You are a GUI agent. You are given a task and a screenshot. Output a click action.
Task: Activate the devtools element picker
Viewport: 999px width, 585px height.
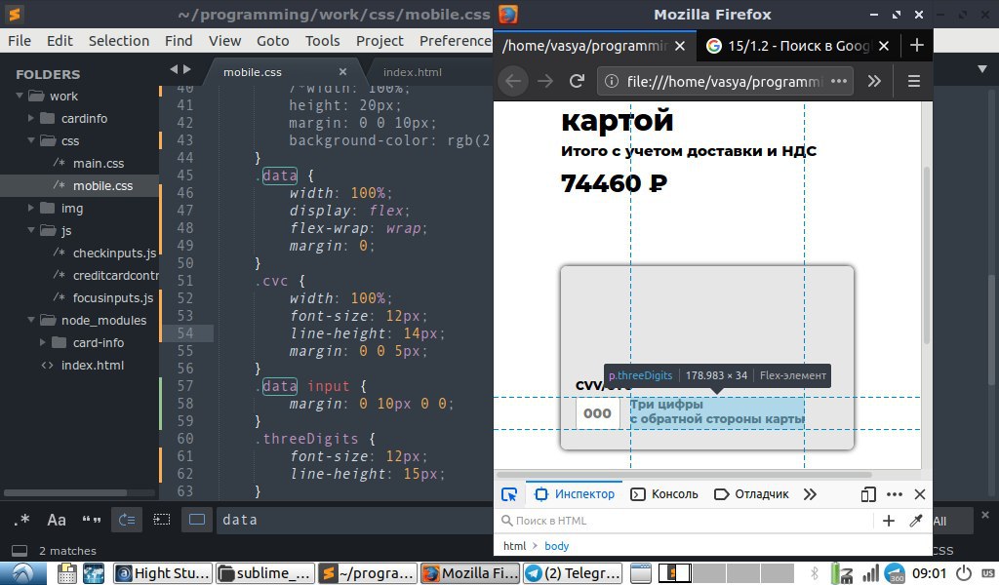coord(509,494)
